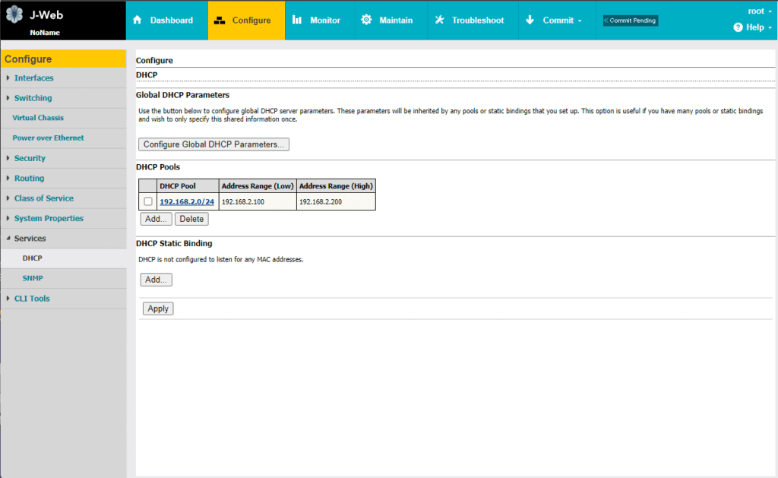Open the root user dropdown
The height and width of the screenshot is (478, 778).
pos(760,11)
